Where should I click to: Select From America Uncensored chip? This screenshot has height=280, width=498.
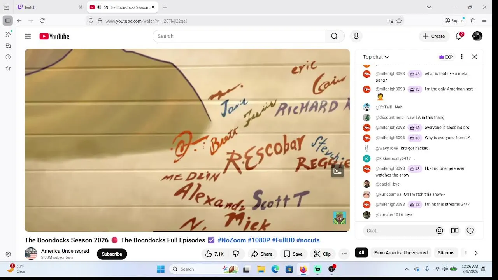(401, 253)
